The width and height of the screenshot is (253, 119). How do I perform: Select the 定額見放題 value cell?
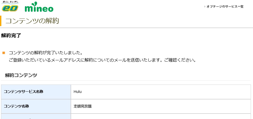point(161,106)
